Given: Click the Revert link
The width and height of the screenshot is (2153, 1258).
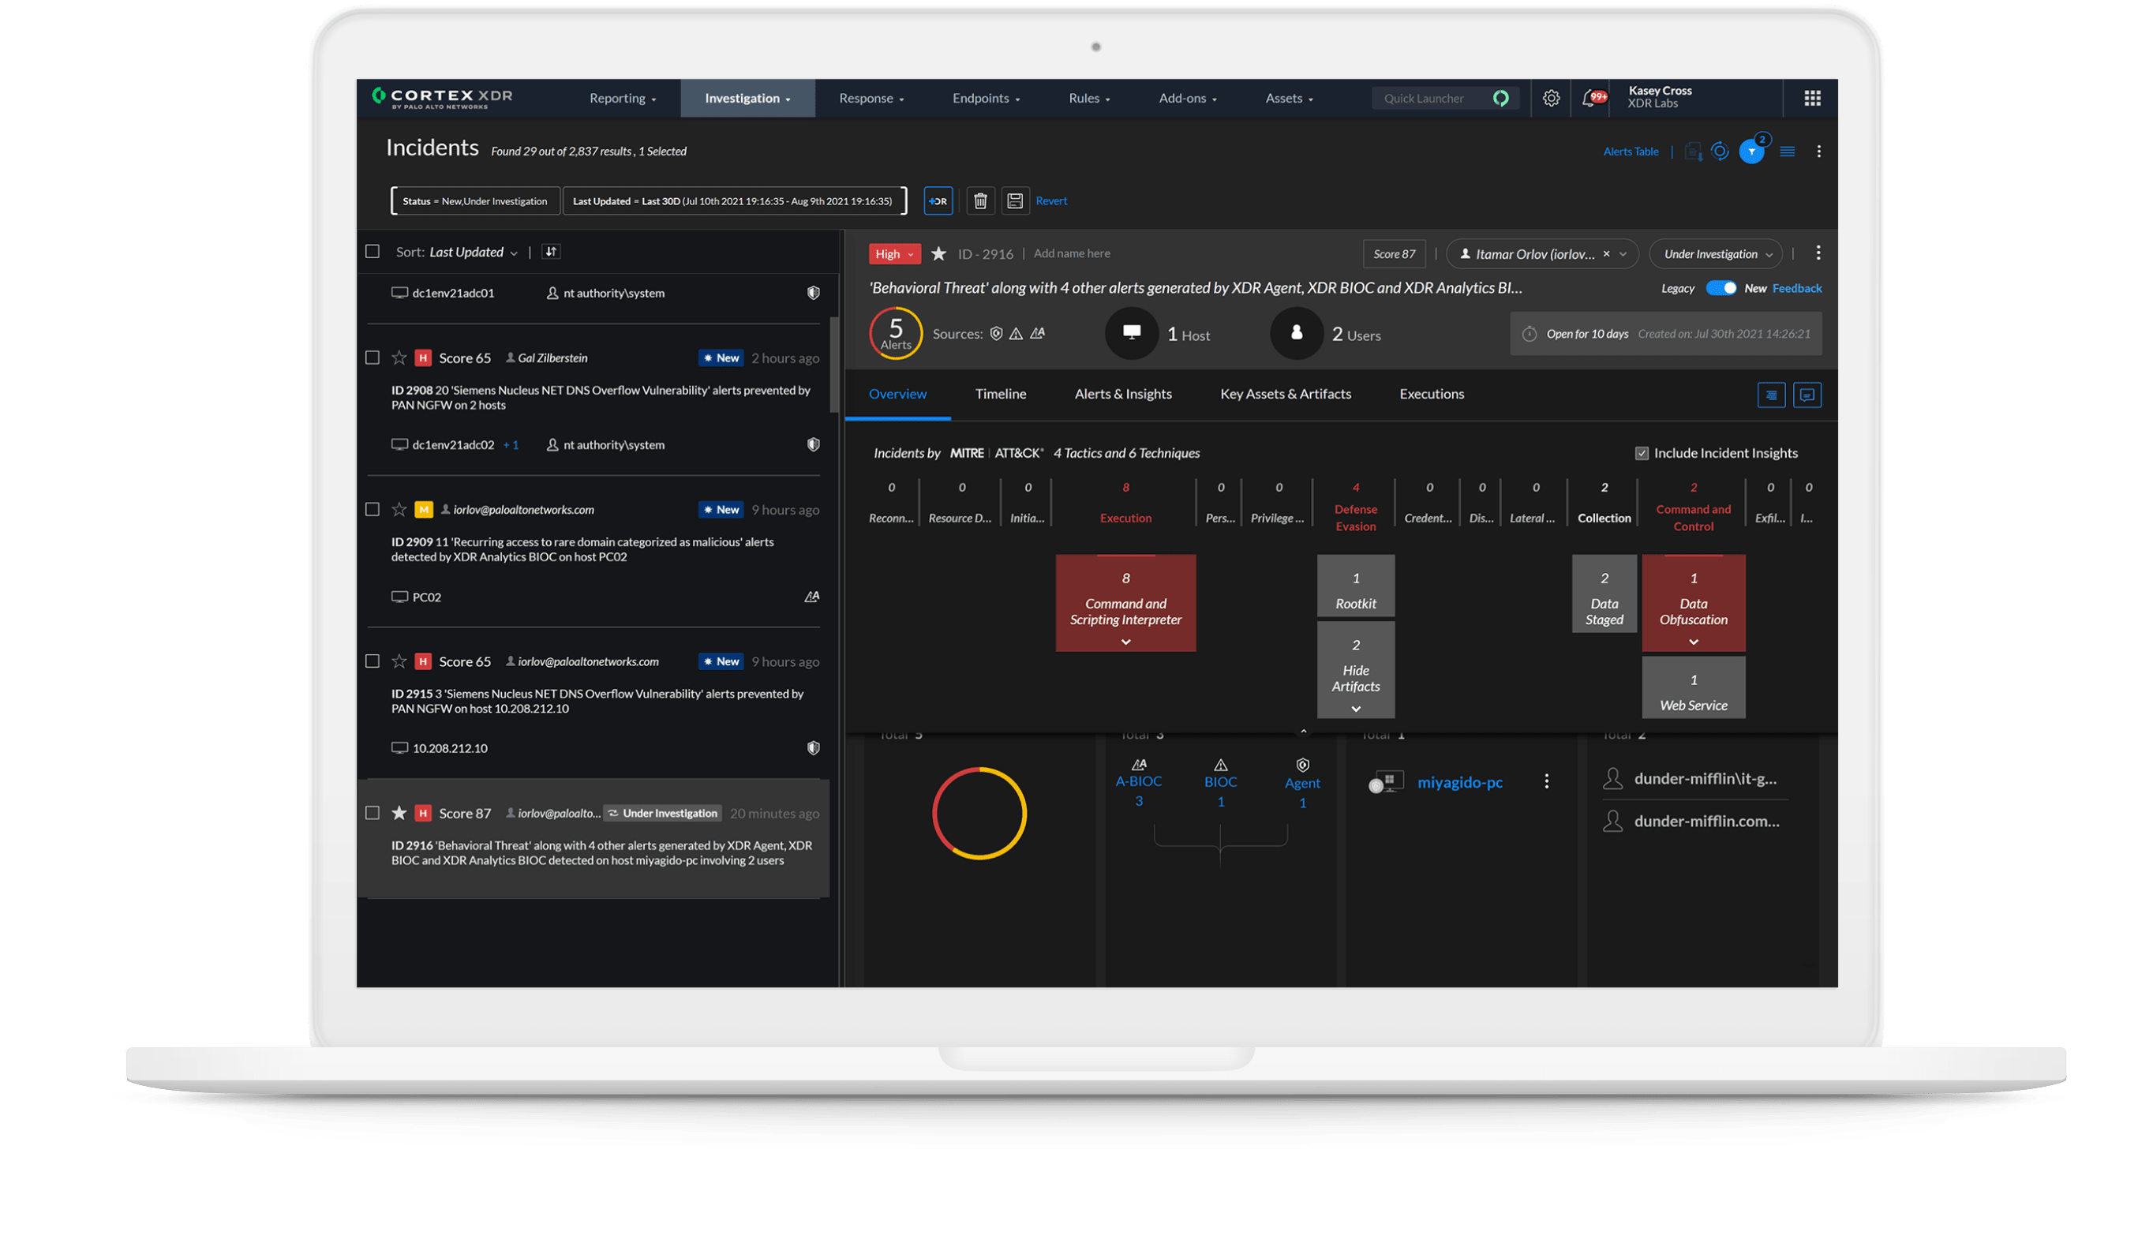Looking at the screenshot, I should coord(1051,200).
